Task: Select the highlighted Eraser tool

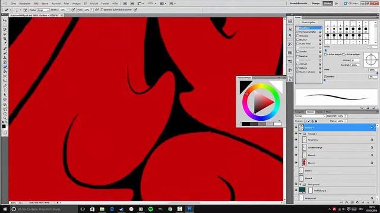Action: point(5,67)
